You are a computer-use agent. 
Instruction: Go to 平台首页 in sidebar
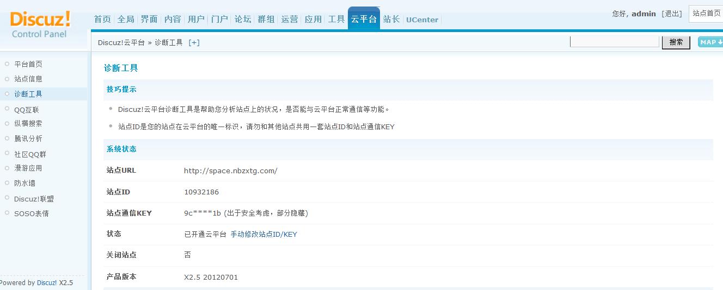tap(28, 64)
